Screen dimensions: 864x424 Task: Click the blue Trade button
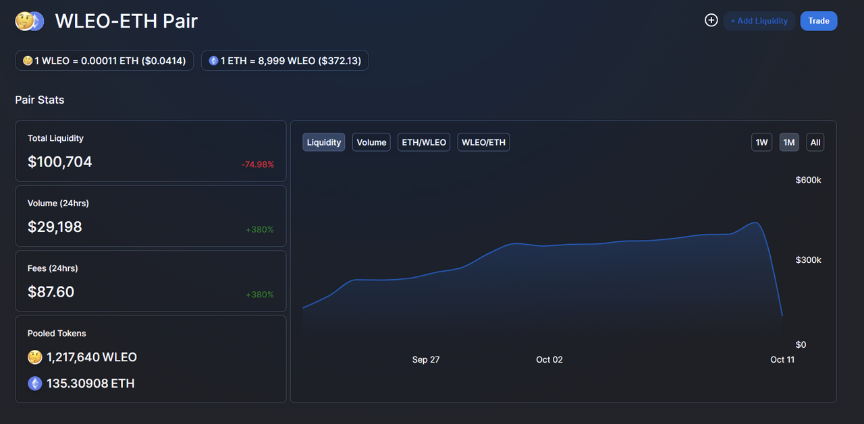pyautogui.click(x=819, y=21)
